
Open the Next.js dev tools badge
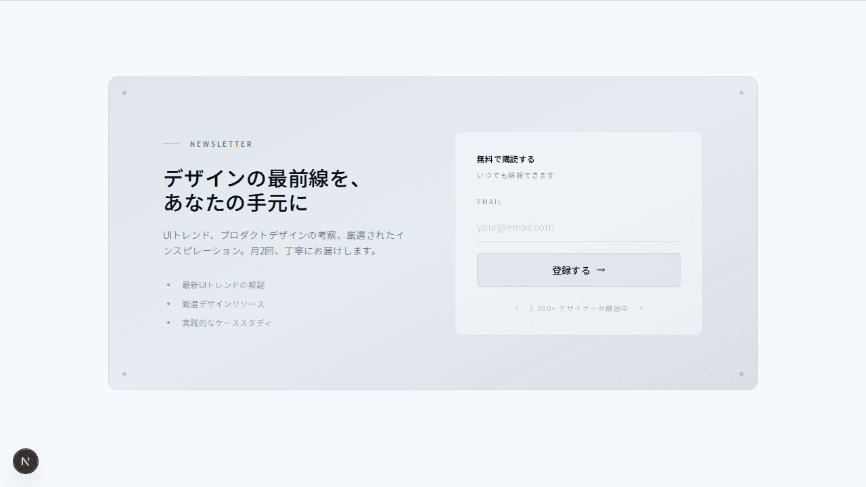pos(26,461)
